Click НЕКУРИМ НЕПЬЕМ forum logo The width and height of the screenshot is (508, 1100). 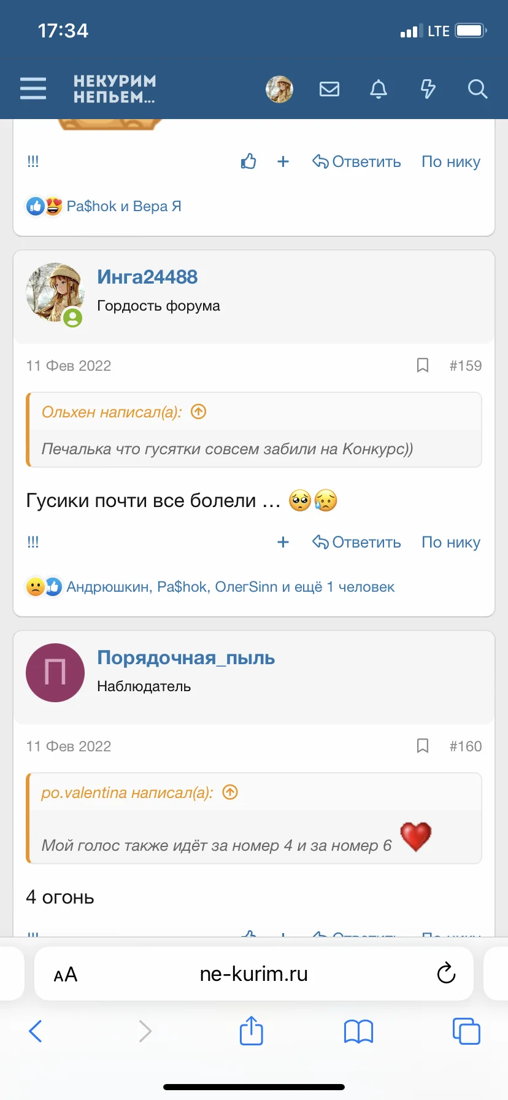(115, 89)
